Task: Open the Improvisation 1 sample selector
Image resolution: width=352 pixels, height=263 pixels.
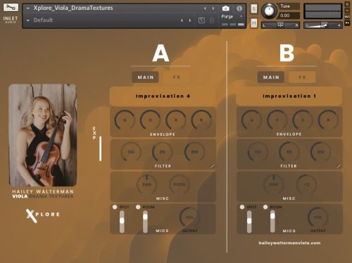Action: (x=289, y=96)
